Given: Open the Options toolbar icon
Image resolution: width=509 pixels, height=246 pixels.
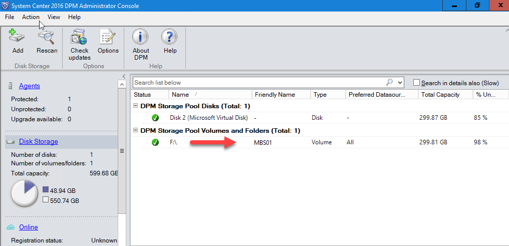Looking at the screenshot, I should coord(108,37).
